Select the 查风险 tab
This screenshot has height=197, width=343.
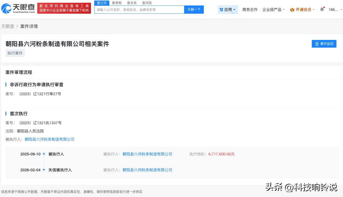tap(147, 3)
